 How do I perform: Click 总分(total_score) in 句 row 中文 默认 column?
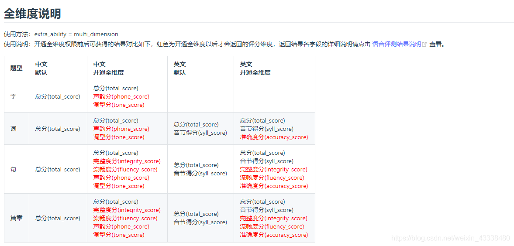[x=58, y=169]
